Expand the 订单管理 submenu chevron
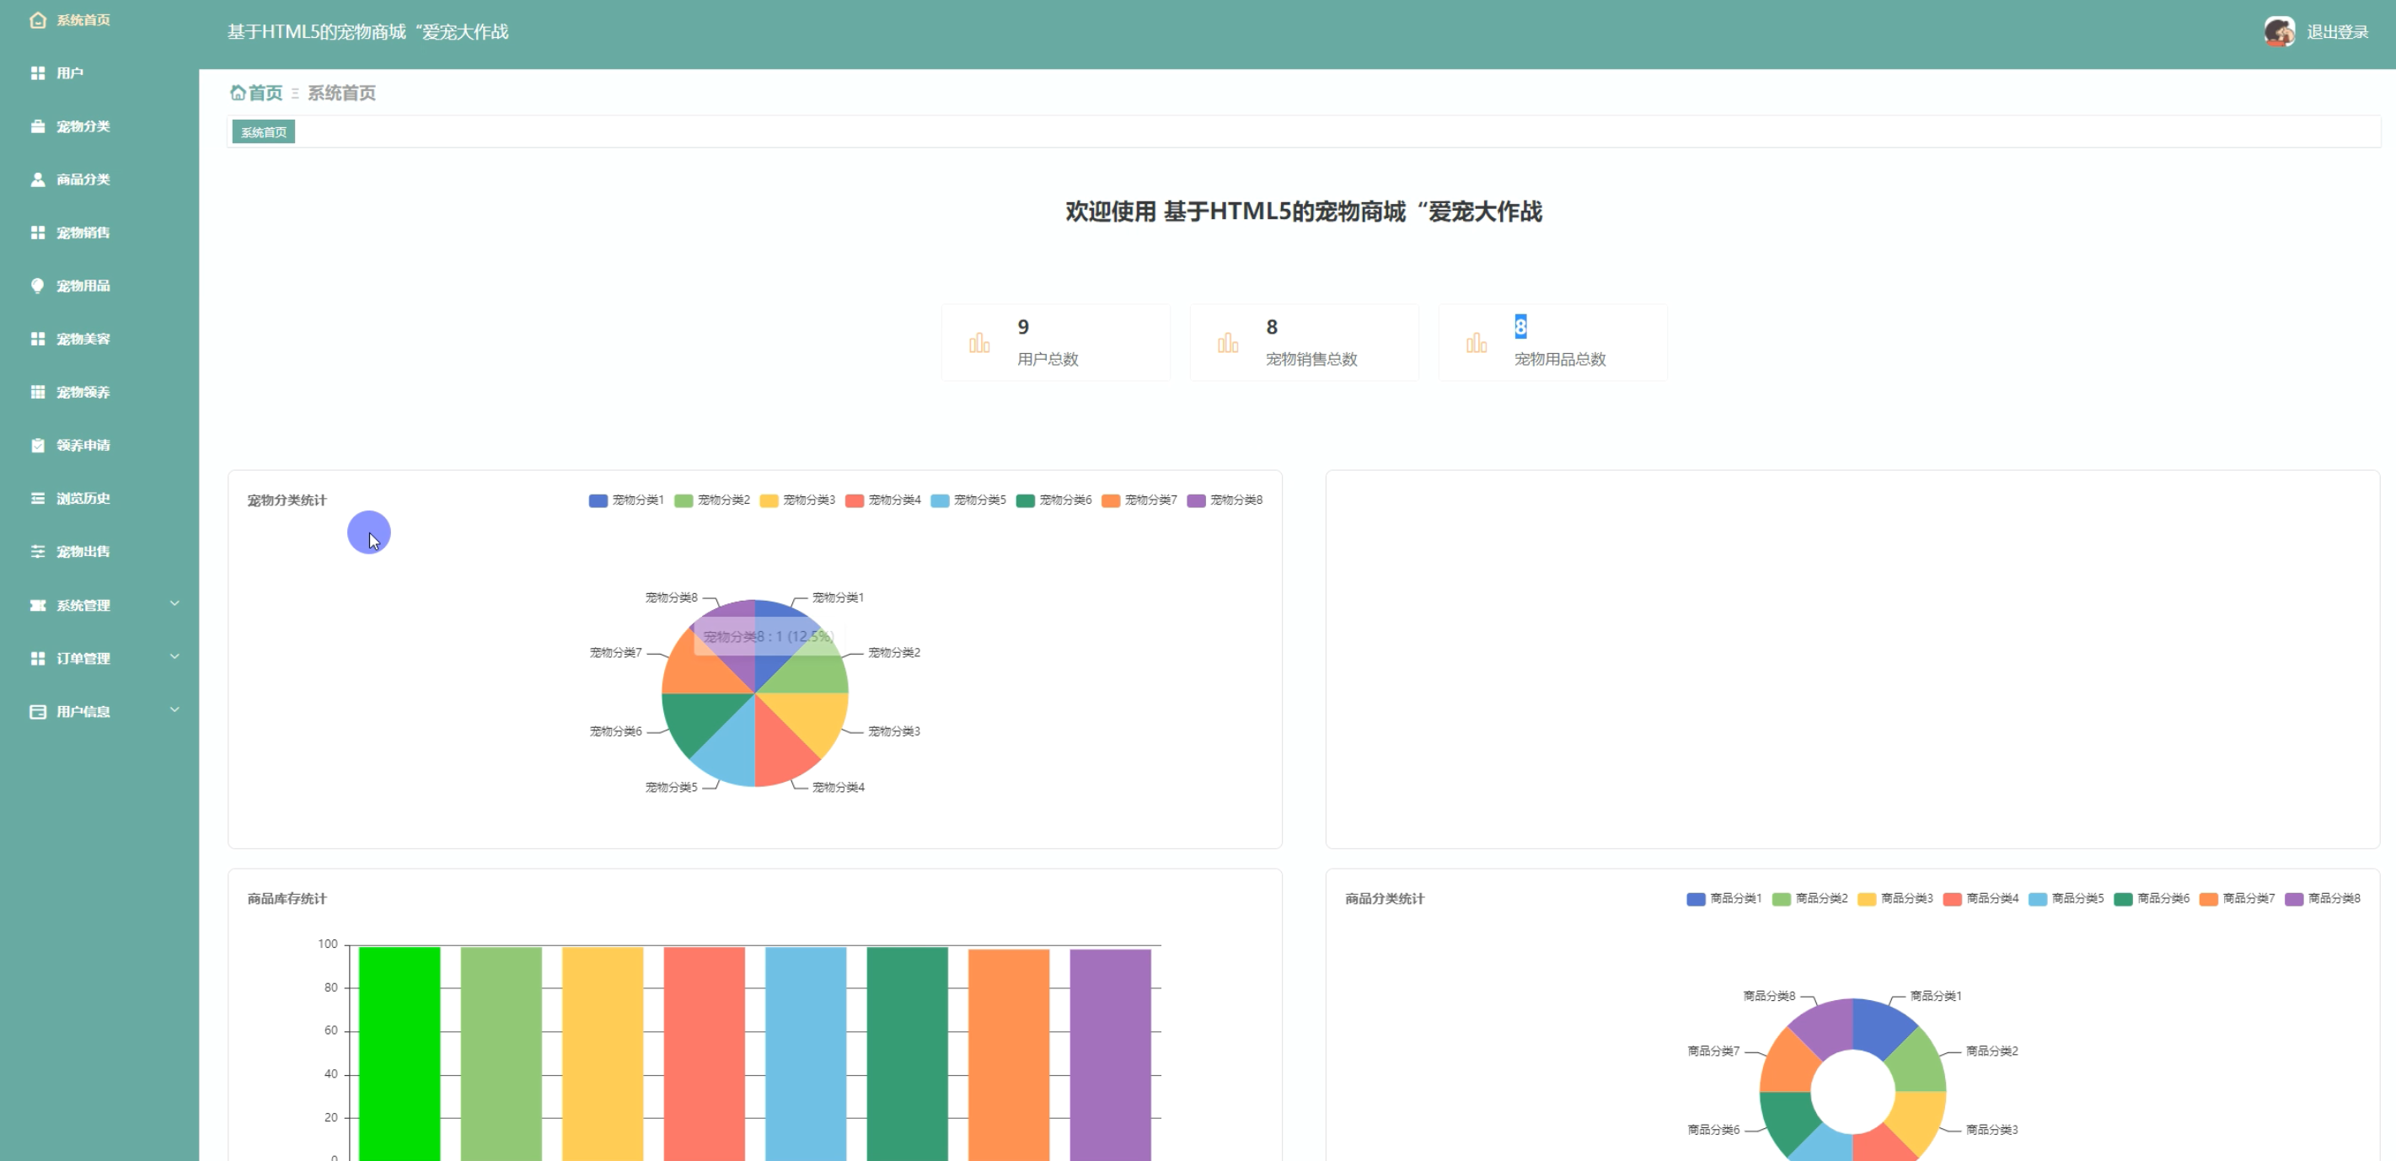This screenshot has height=1161, width=2396. [x=174, y=657]
